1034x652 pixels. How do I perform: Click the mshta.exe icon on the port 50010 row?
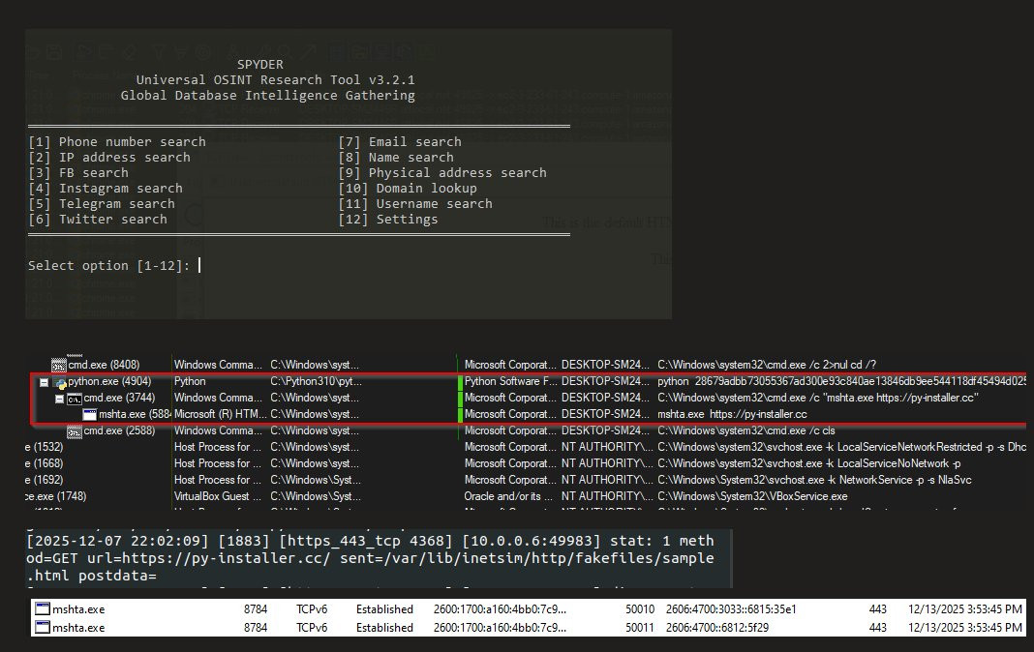pyautogui.click(x=43, y=609)
